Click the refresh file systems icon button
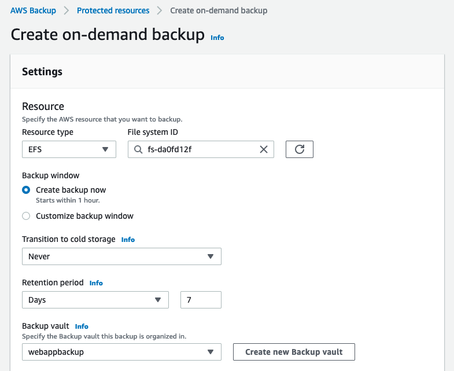The height and width of the screenshot is (371, 454). [x=300, y=149]
